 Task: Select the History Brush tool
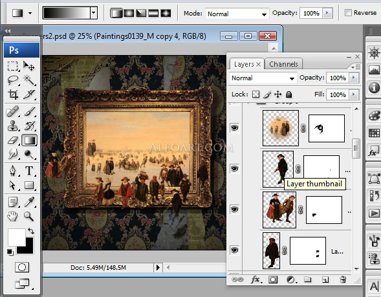[29, 126]
